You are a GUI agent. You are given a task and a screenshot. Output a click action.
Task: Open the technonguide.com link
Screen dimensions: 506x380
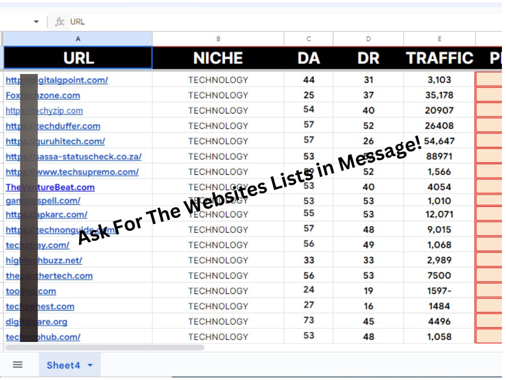click(x=61, y=230)
